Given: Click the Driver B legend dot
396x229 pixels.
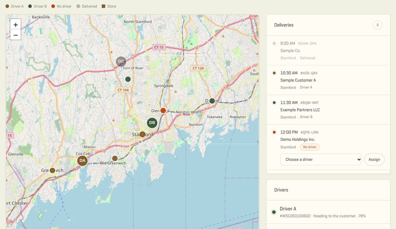Looking at the screenshot, I should pos(30,6).
